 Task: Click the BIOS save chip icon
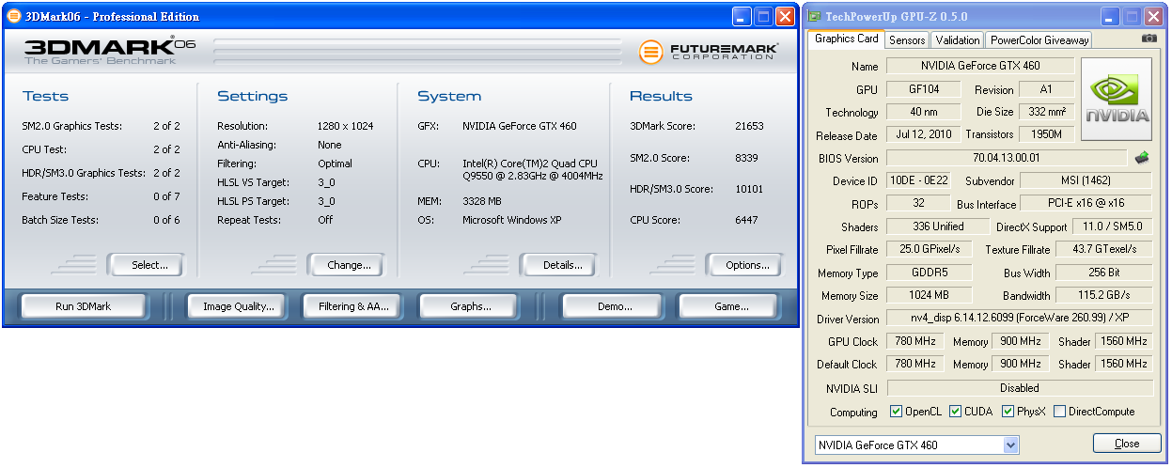pos(1142,158)
